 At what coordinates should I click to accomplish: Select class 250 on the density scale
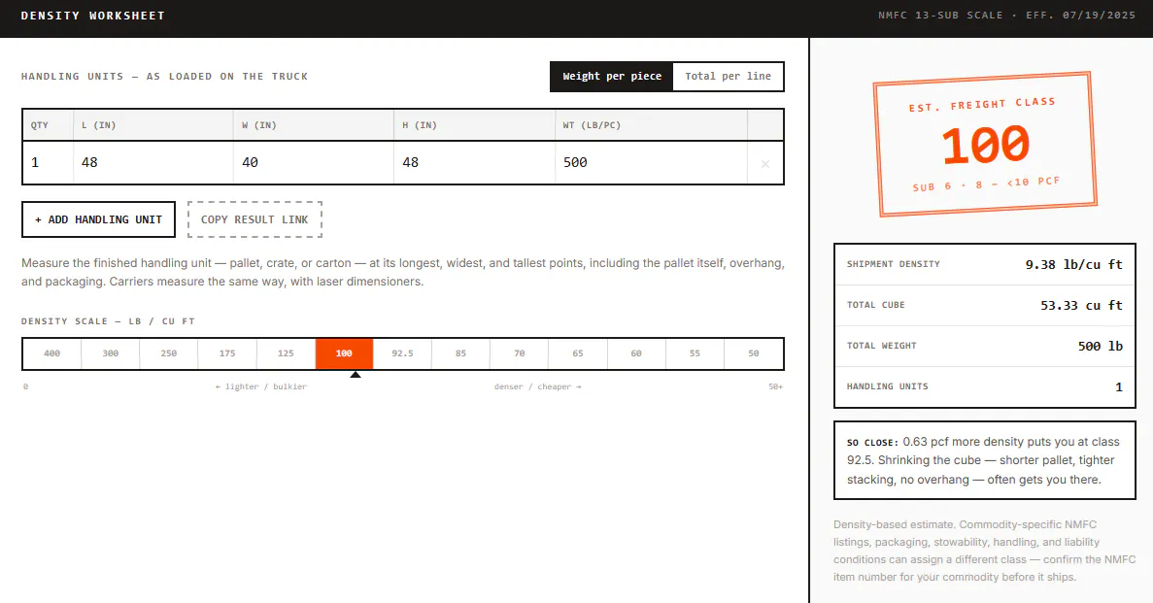click(x=168, y=353)
